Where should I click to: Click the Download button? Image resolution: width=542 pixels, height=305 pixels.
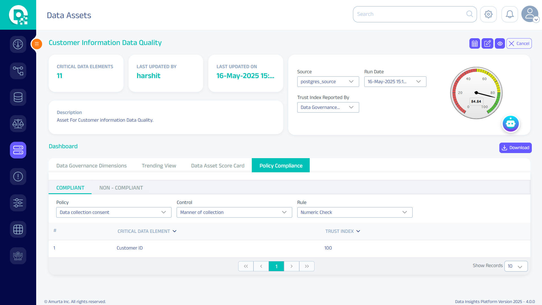tap(515, 148)
